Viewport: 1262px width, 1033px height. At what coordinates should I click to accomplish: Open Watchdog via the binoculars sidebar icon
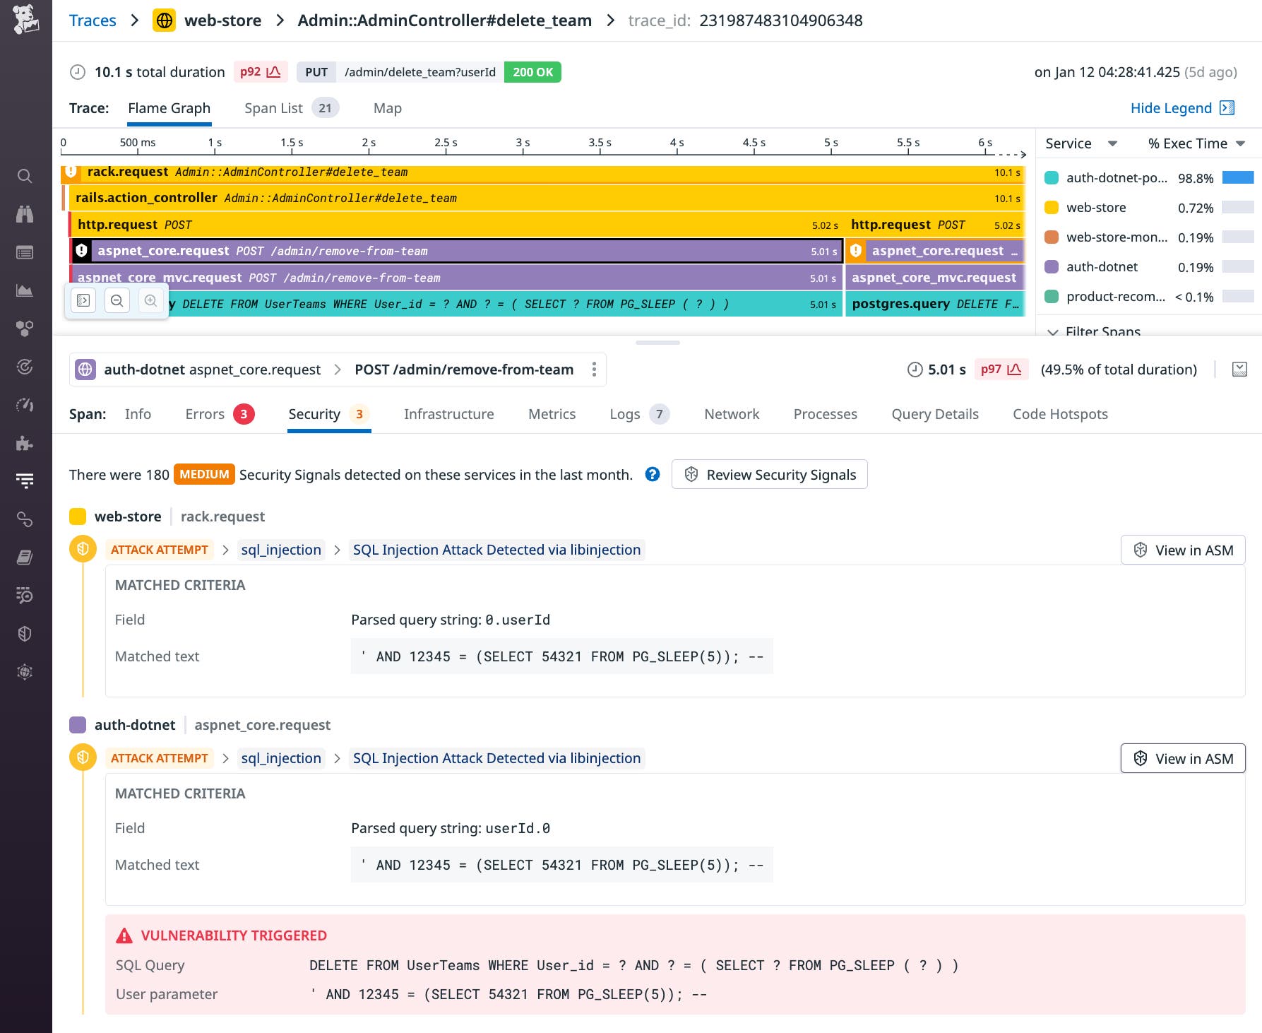[25, 214]
